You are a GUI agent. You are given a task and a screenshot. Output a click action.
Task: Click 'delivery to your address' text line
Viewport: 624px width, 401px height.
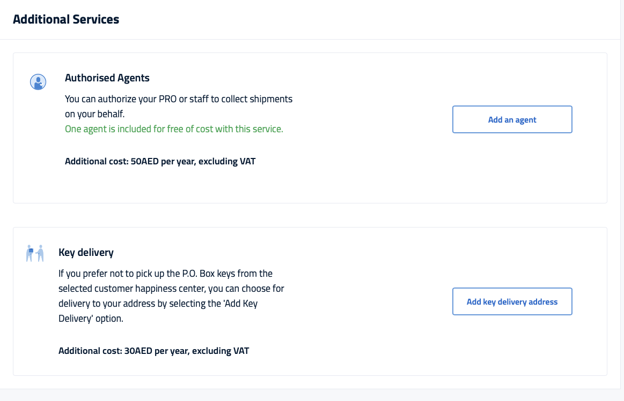tap(158, 304)
